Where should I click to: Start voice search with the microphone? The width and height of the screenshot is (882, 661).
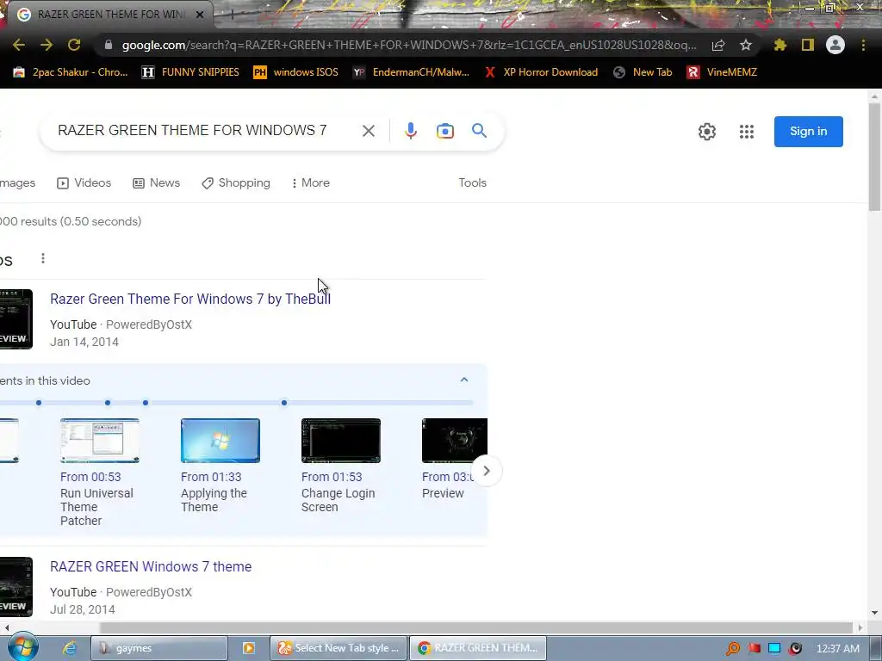(x=411, y=131)
